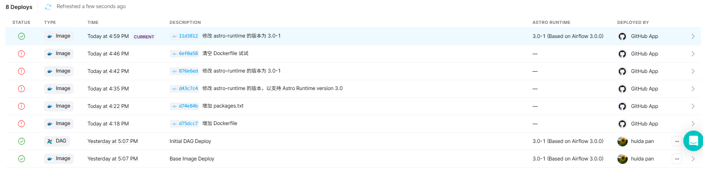Open commit link 6ef0a58

coord(184,54)
